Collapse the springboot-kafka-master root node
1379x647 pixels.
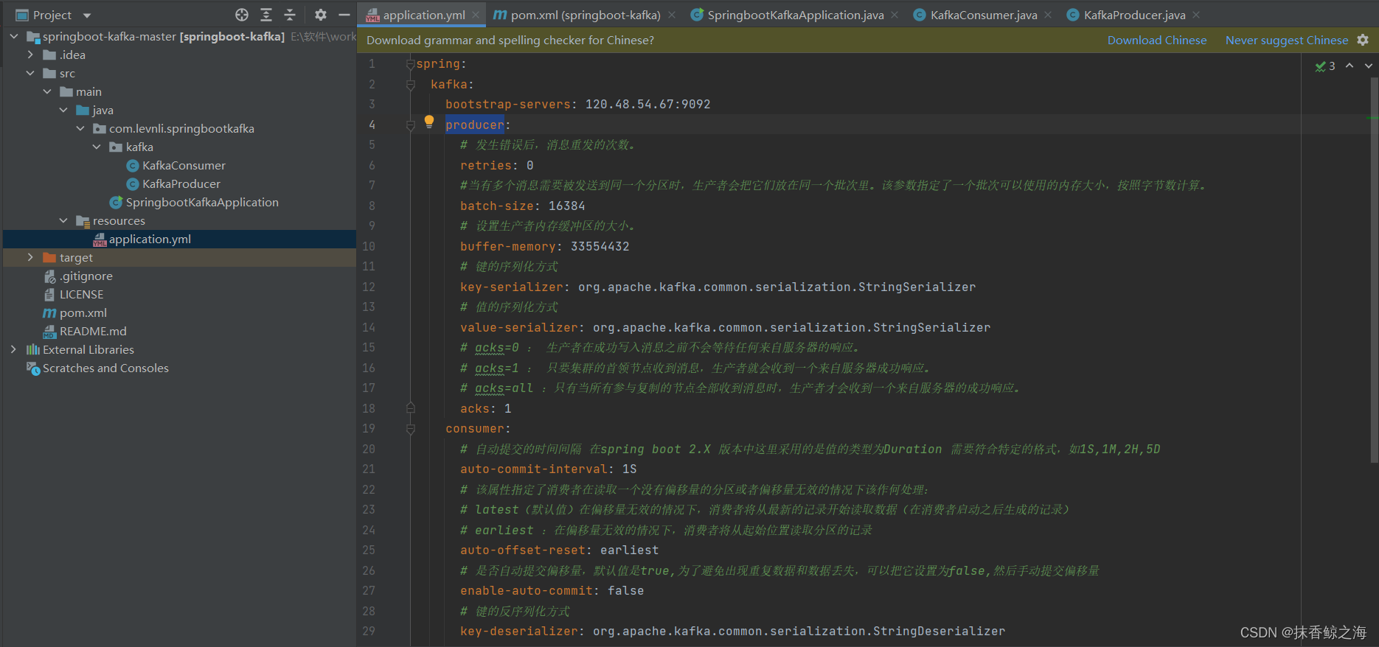tap(14, 36)
